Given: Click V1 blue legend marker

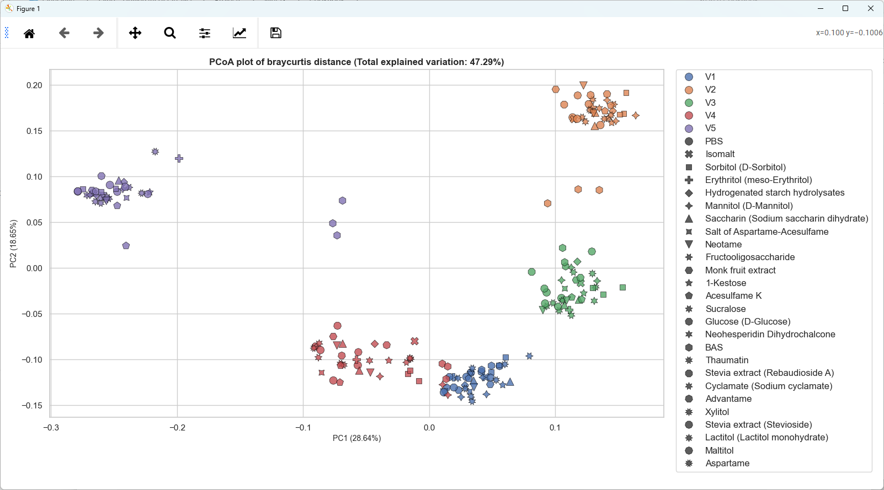Looking at the screenshot, I should (x=689, y=77).
